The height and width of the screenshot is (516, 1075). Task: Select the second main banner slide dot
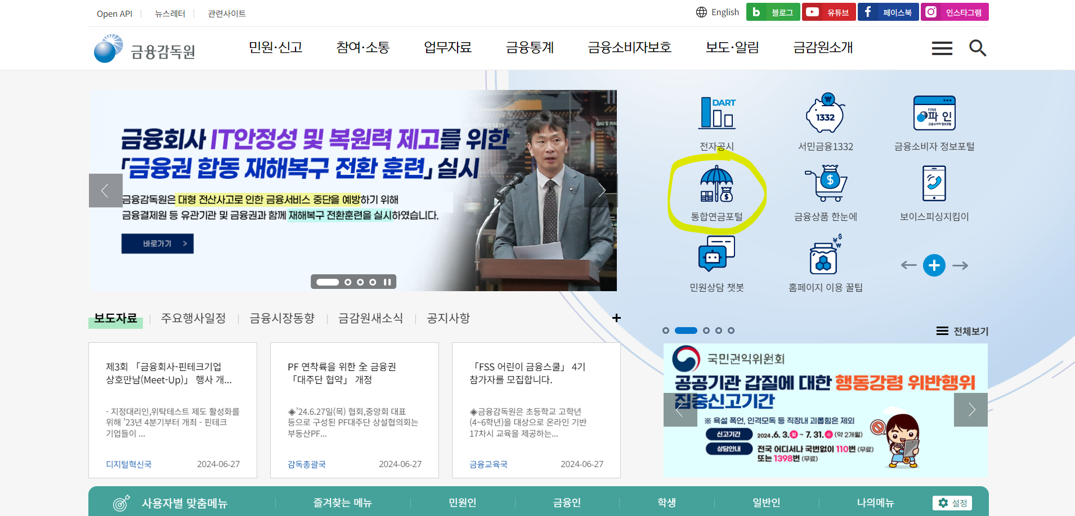[348, 282]
